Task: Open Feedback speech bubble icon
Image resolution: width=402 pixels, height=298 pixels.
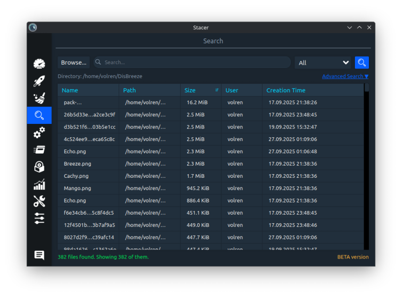Action: (x=39, y=255)
